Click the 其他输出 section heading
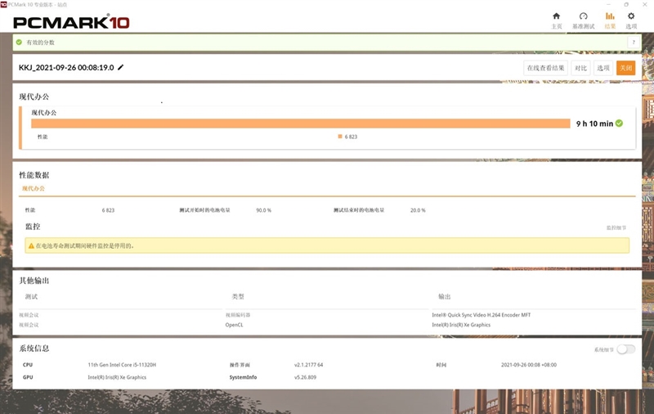The height and width of the screenshot is (414, 654). 34,281
